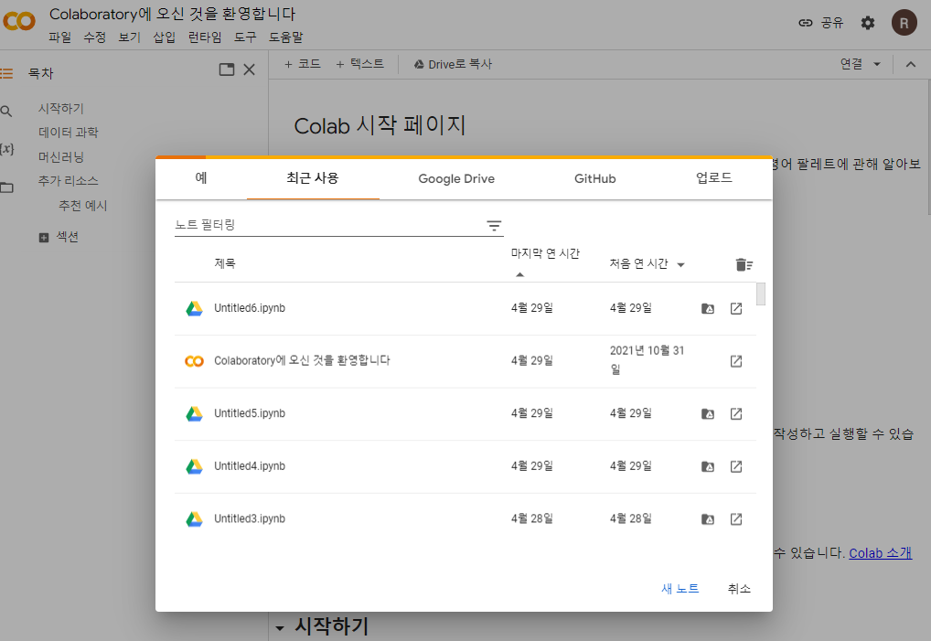Select 추가 리소스 in the table of contents
This screenshot has height=641, width=931.
click(69, 181)
